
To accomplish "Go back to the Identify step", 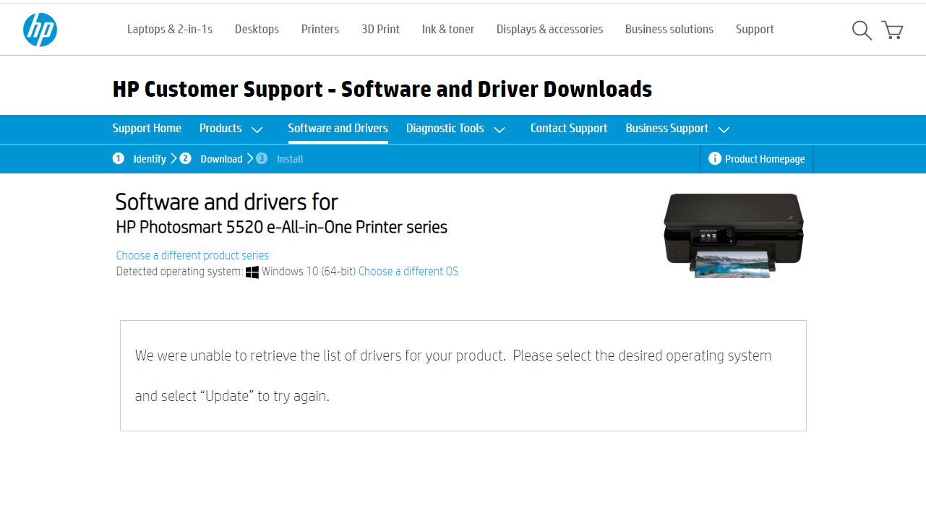I will click(x=150, y=159).
